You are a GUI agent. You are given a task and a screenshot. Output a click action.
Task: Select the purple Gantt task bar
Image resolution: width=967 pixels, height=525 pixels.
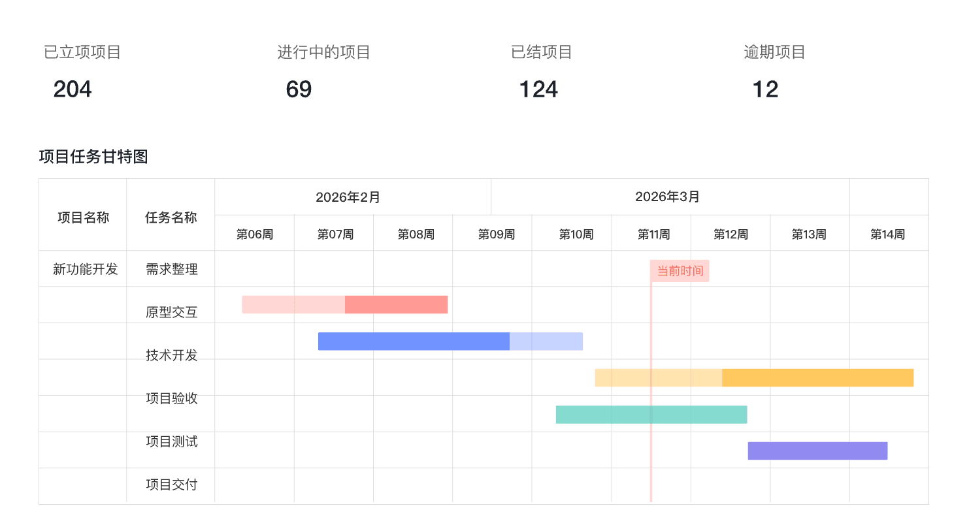tap(817, 451)
